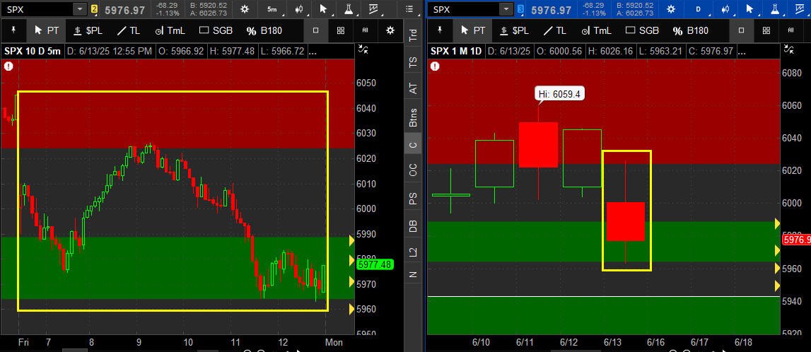Click the pin icon on left drawing toolbar
Screen dimensions: 811x352
(x=13, y=30)
